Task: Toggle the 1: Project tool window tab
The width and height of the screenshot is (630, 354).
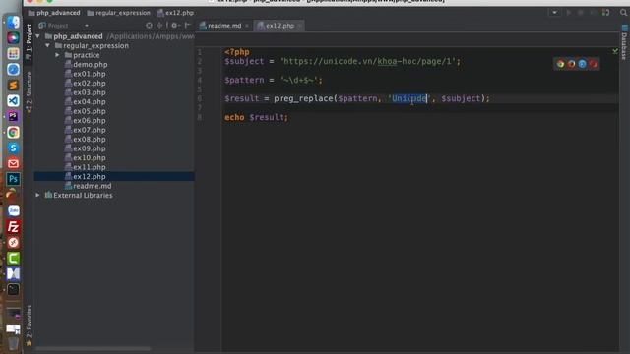Action: (29, 41)
